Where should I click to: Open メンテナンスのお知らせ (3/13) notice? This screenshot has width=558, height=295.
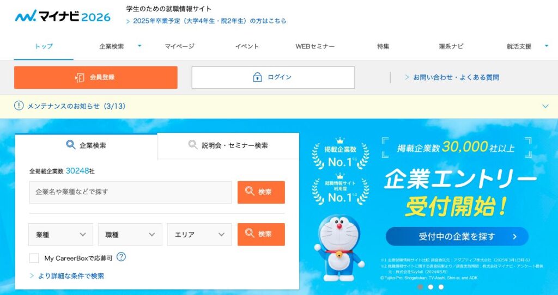pos(76,106)
